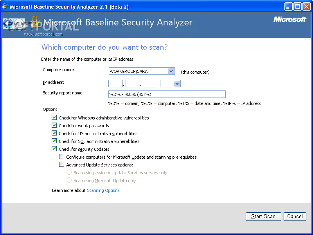Select Scan using assigned Update Services servers only
The width and height of the screenshot is (313, 235).
pos(69,172)
